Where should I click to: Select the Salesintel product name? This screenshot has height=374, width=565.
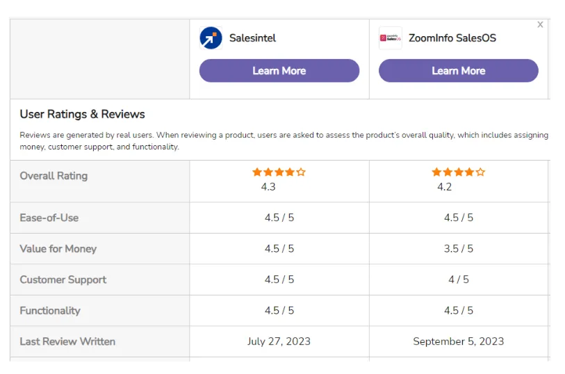click(x=252, y=38)
